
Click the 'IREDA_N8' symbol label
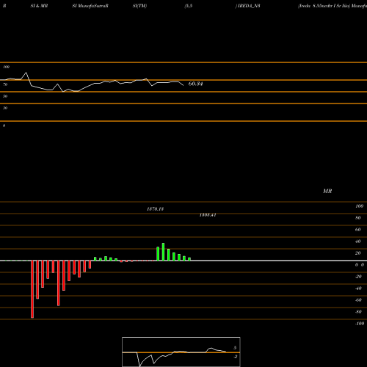click(x=249, y=6)
